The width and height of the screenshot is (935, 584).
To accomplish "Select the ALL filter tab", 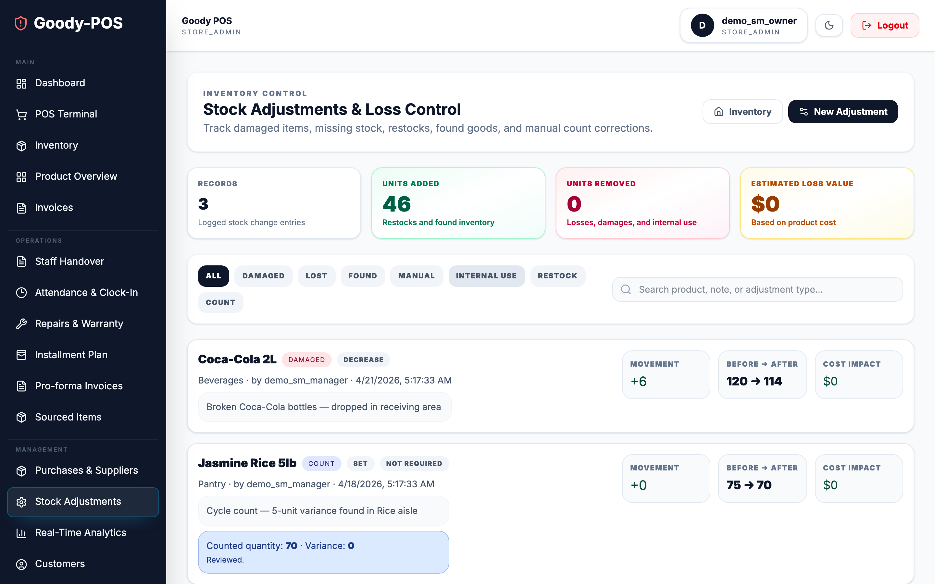I will coord(213,276).
